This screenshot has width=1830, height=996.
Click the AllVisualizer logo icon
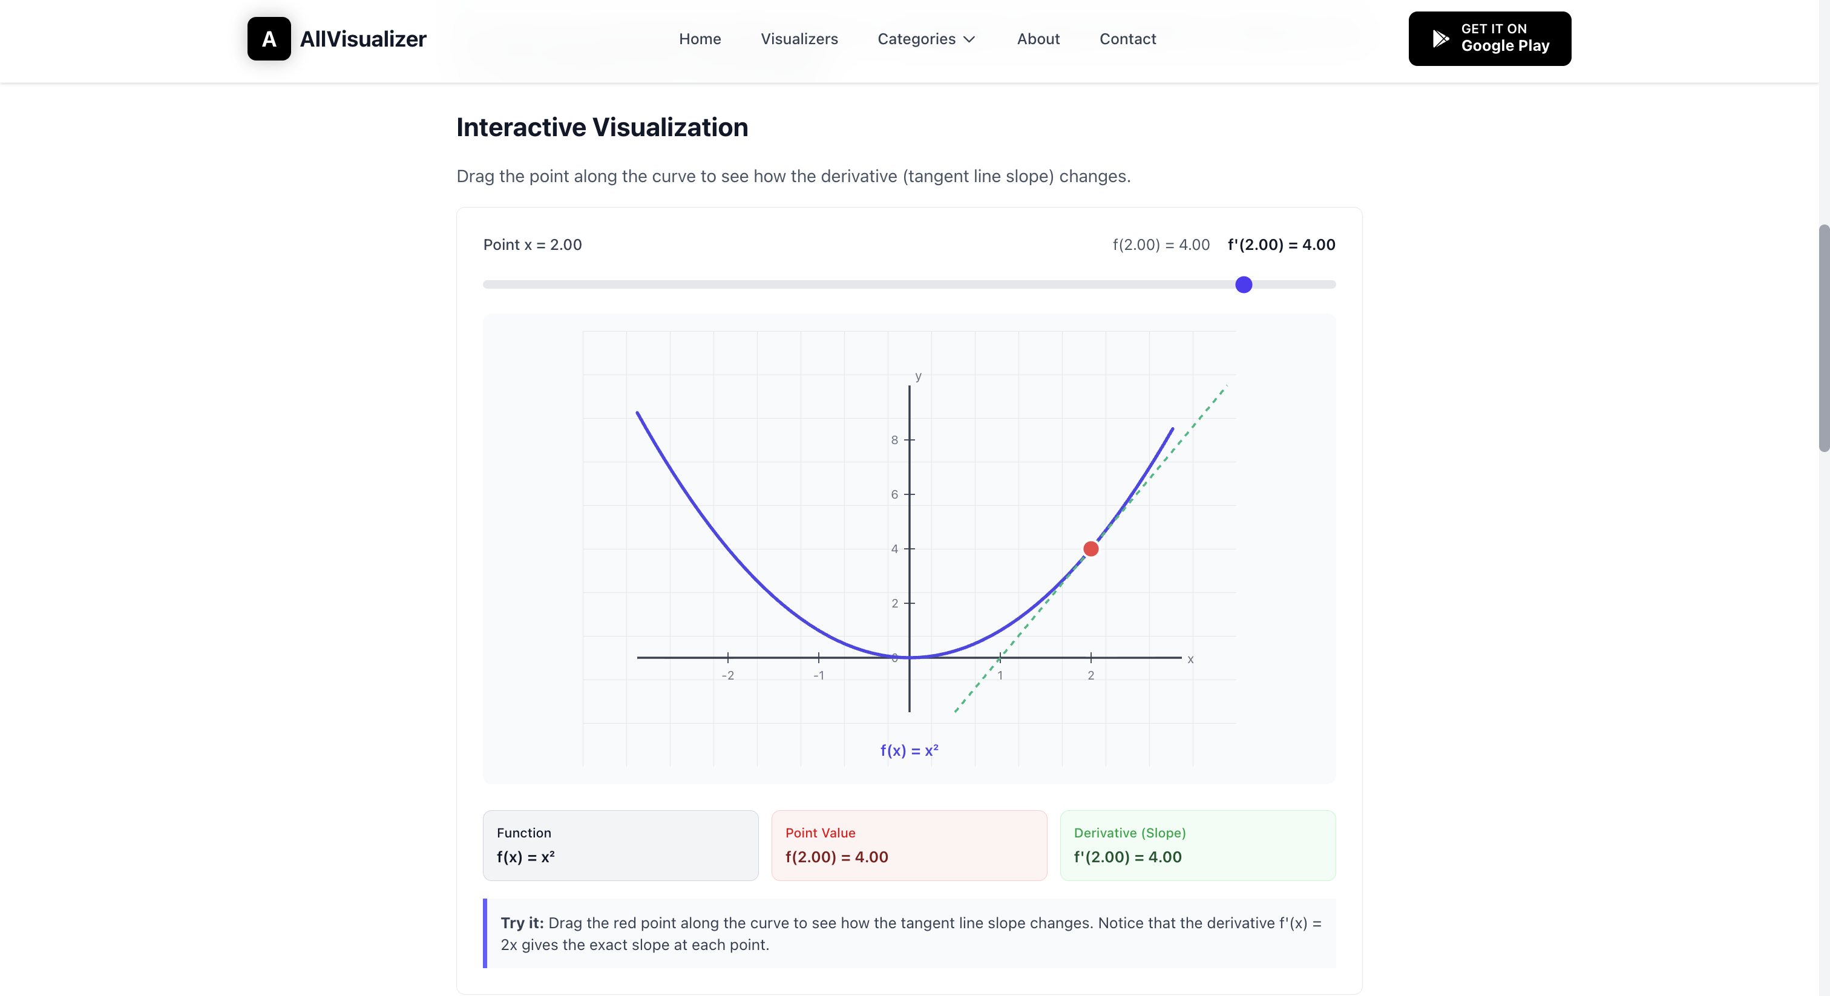pyautogui.click(x=269, y=38)
